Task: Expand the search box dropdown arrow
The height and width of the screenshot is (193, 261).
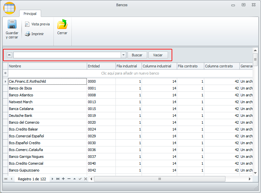Action: tap(123, 55)
